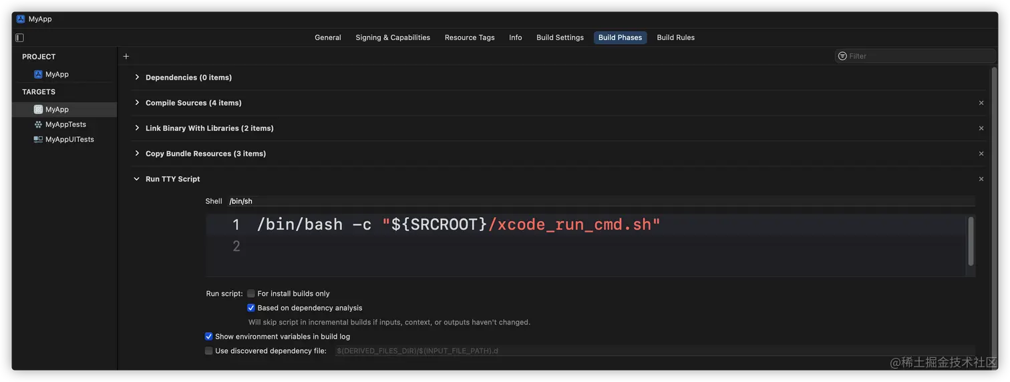Expand the Compile Sources phase

click(x=137, y=103)
